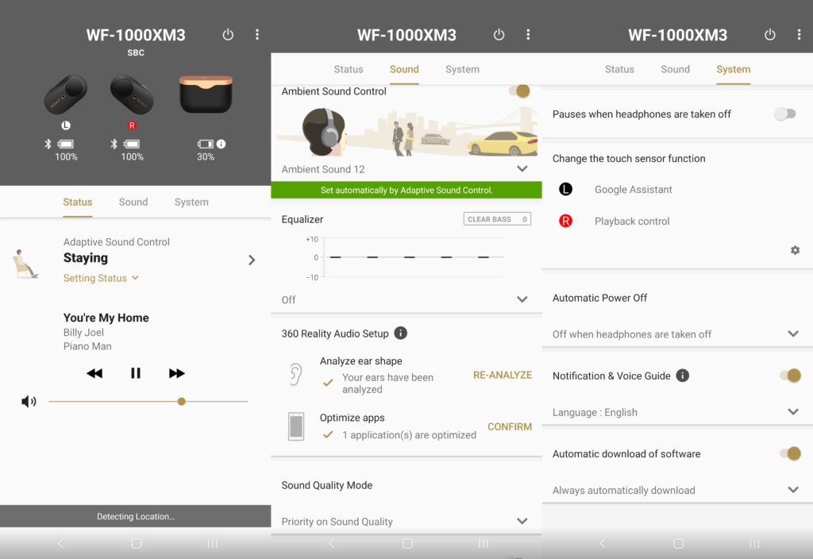Skip to the next track with fast-forward

tap(176, 373)
